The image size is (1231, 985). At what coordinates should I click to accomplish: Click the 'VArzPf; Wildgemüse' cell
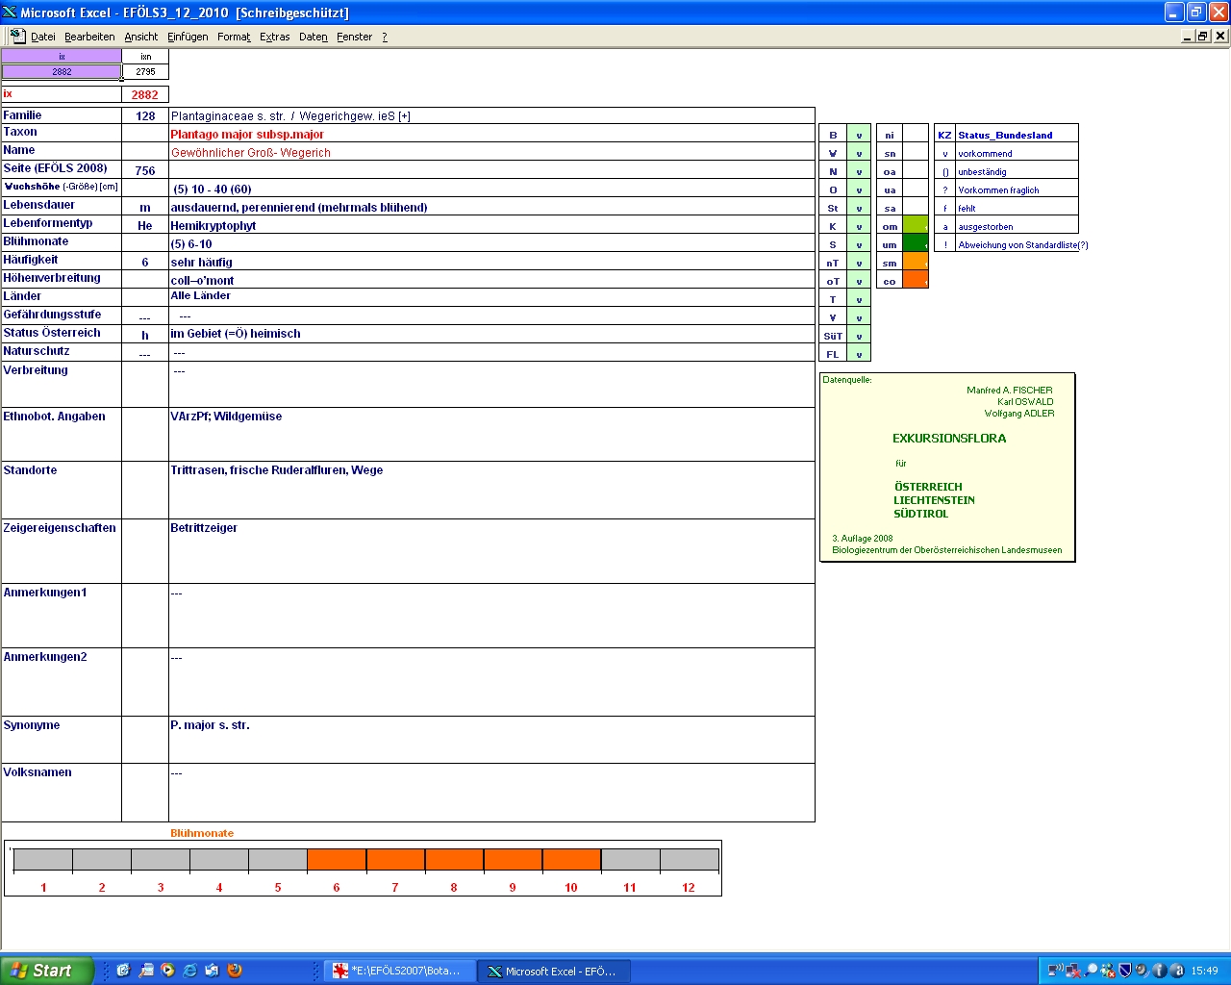coord(491,434)
